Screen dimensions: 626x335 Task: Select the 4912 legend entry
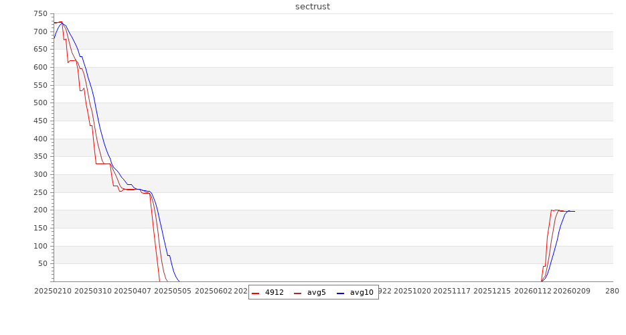(274, 293)
